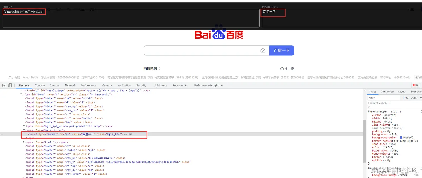Expand the bg s_ipt_wr span node
The height and width of the screenshot is (178, 422).
click(x=24, y=126)
